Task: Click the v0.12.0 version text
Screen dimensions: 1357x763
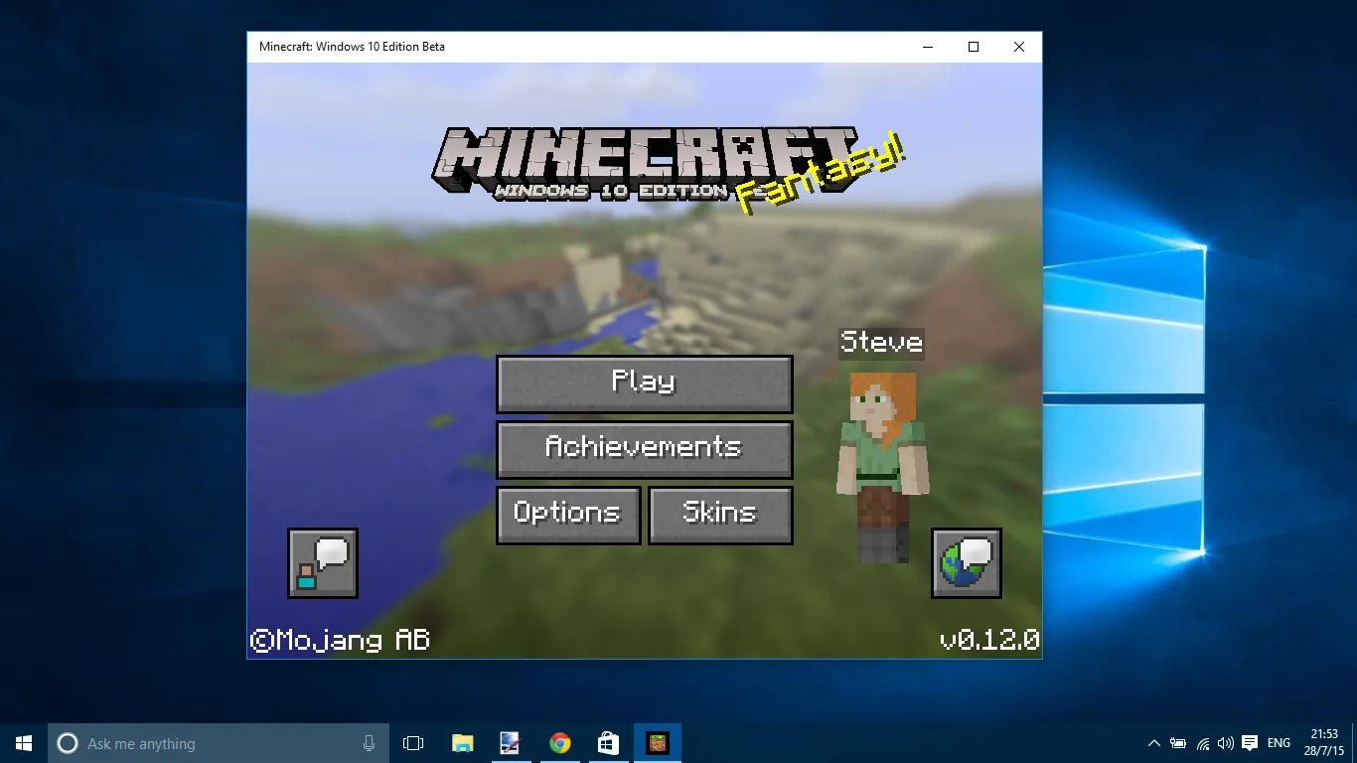Action: [x=989, y=640]
